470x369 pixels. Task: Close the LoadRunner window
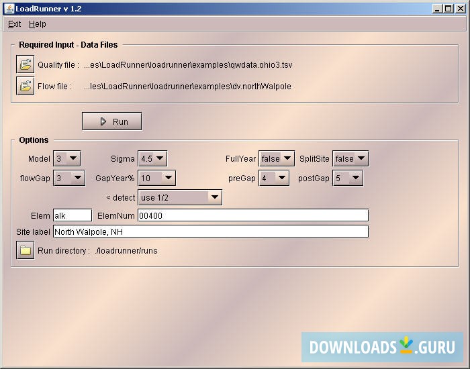click(460, 9)
